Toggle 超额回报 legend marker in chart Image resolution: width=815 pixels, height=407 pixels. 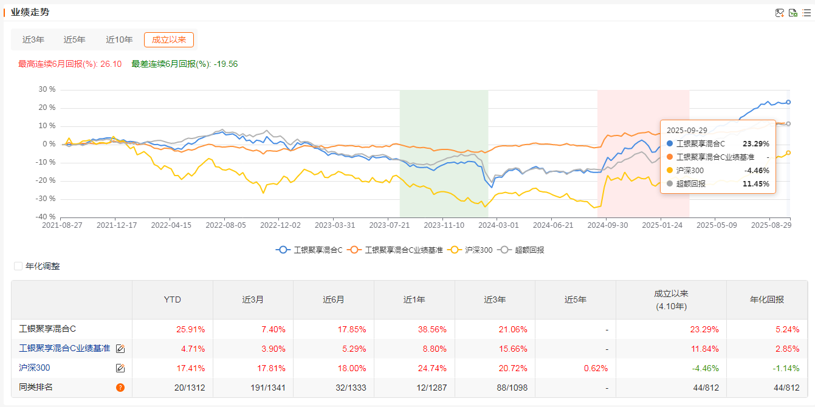504,250
